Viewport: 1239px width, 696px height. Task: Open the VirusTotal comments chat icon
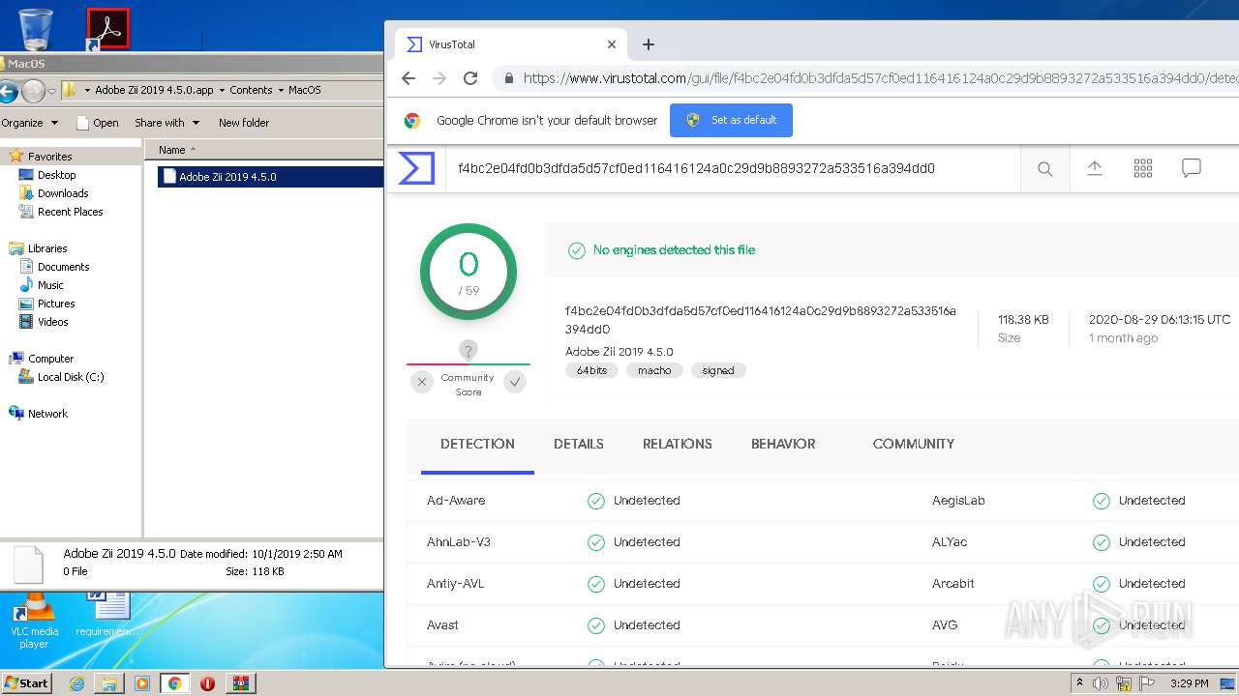[1192, 168]
